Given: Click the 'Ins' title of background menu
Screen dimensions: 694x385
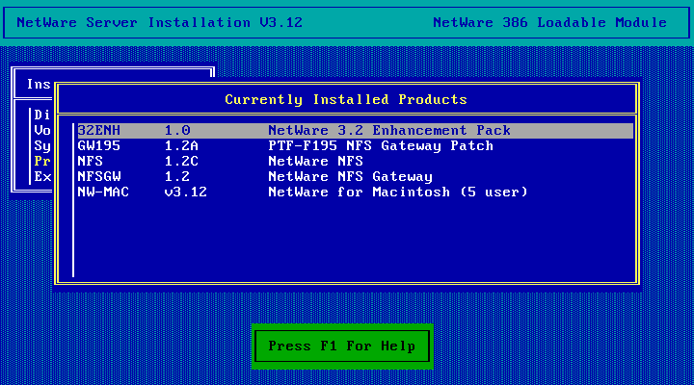Looking at the screenshot, I should (x=39, y=84).
